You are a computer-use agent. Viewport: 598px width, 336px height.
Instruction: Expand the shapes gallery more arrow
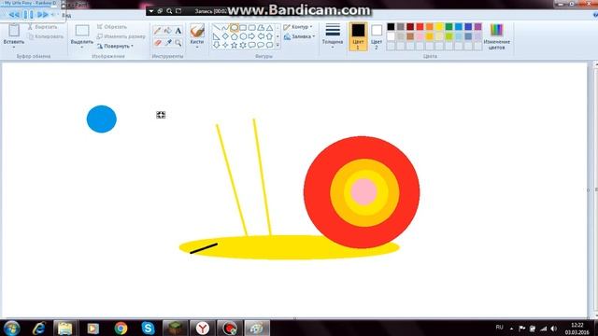[x=278, y=46]
